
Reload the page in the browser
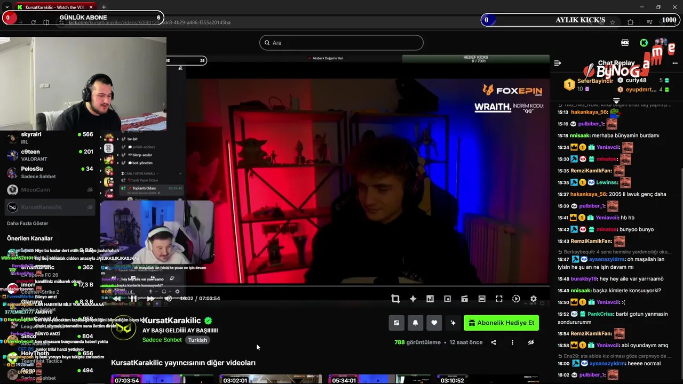[33, 22]
